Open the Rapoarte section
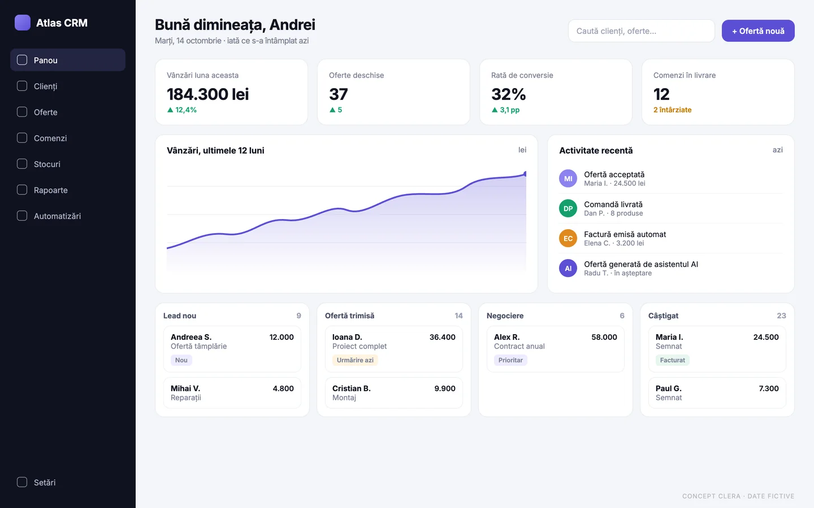 tap(68, 190)
